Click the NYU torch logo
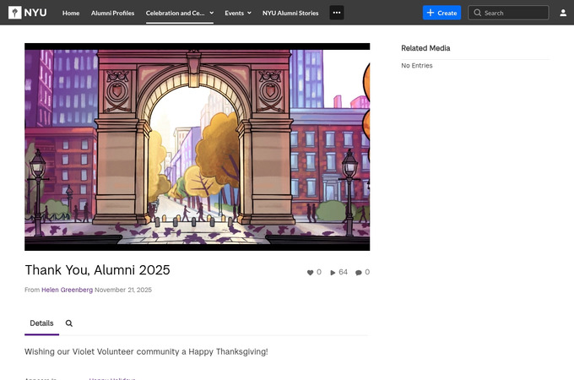 pos(28,13)
